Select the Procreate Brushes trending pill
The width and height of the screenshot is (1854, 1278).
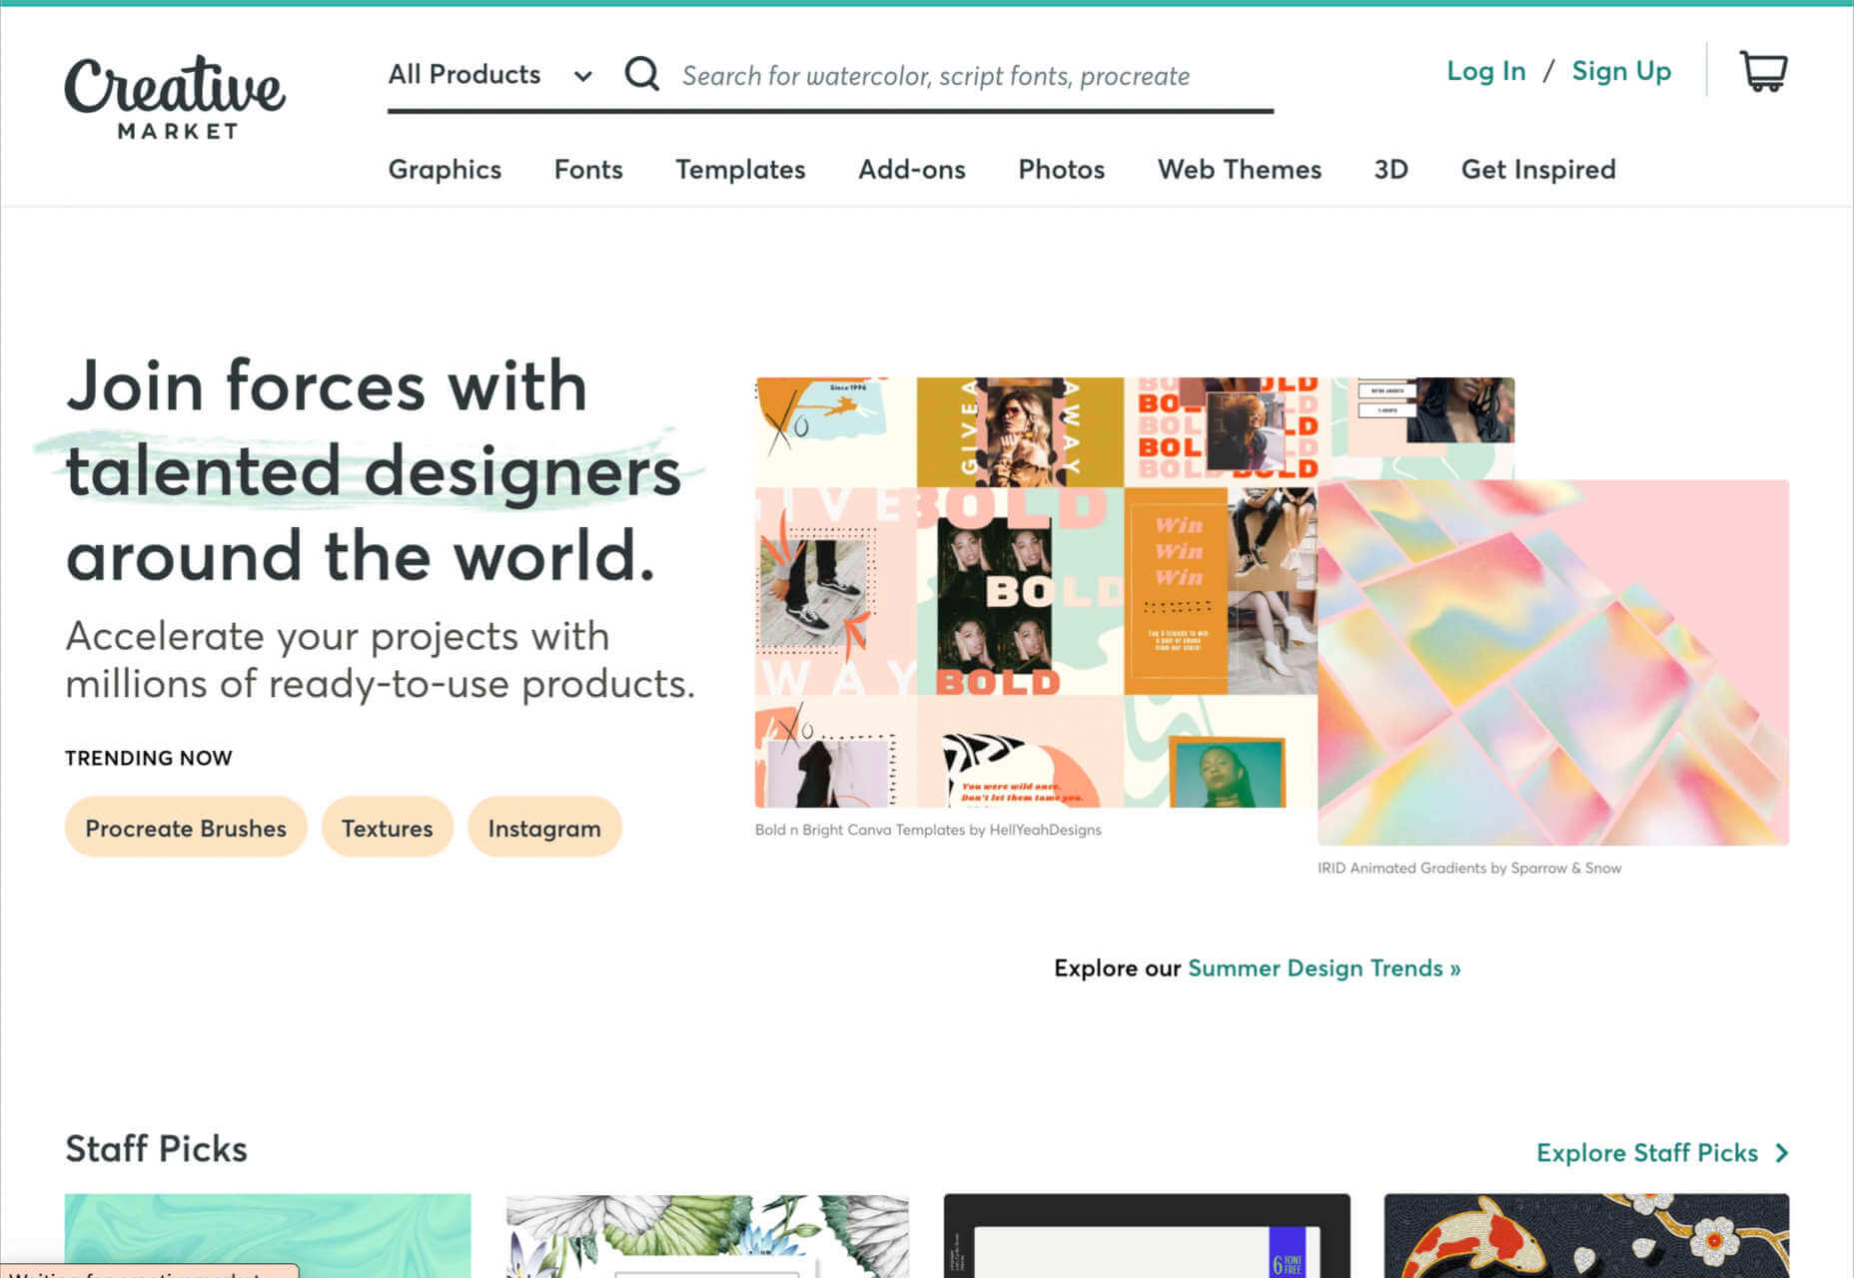[185, 828]
